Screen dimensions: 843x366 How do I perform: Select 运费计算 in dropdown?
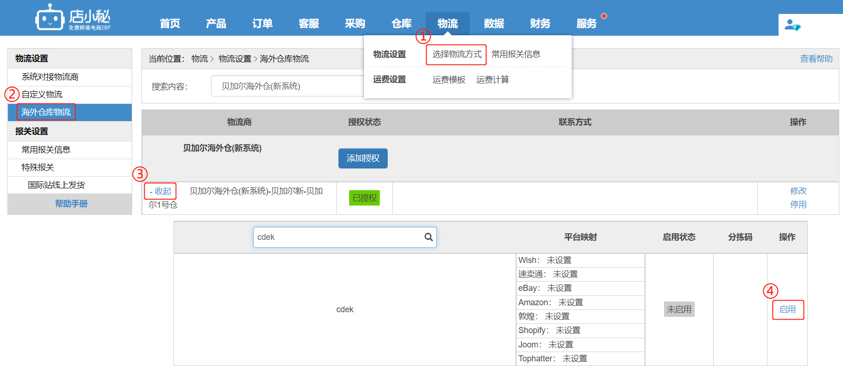pos(492,80)
